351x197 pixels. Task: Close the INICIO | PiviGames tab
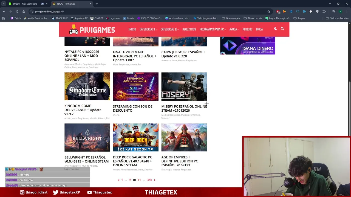tap(90, 4)
